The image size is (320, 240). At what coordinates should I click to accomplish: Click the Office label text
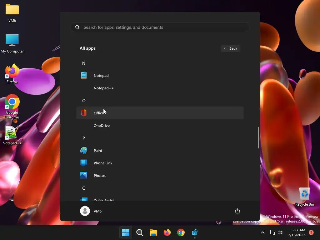pyautogui.click(x=99, y=113)
